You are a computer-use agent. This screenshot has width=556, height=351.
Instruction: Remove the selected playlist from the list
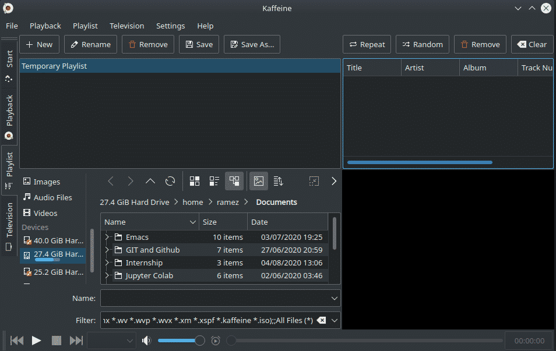click(148, 44)
